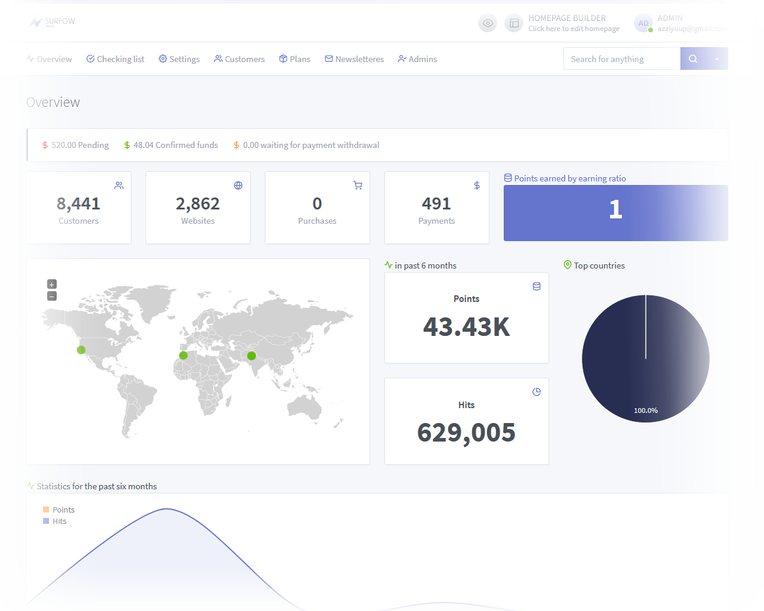
Task: Click the Statistics for the past six months label
Action: [97, 486]
